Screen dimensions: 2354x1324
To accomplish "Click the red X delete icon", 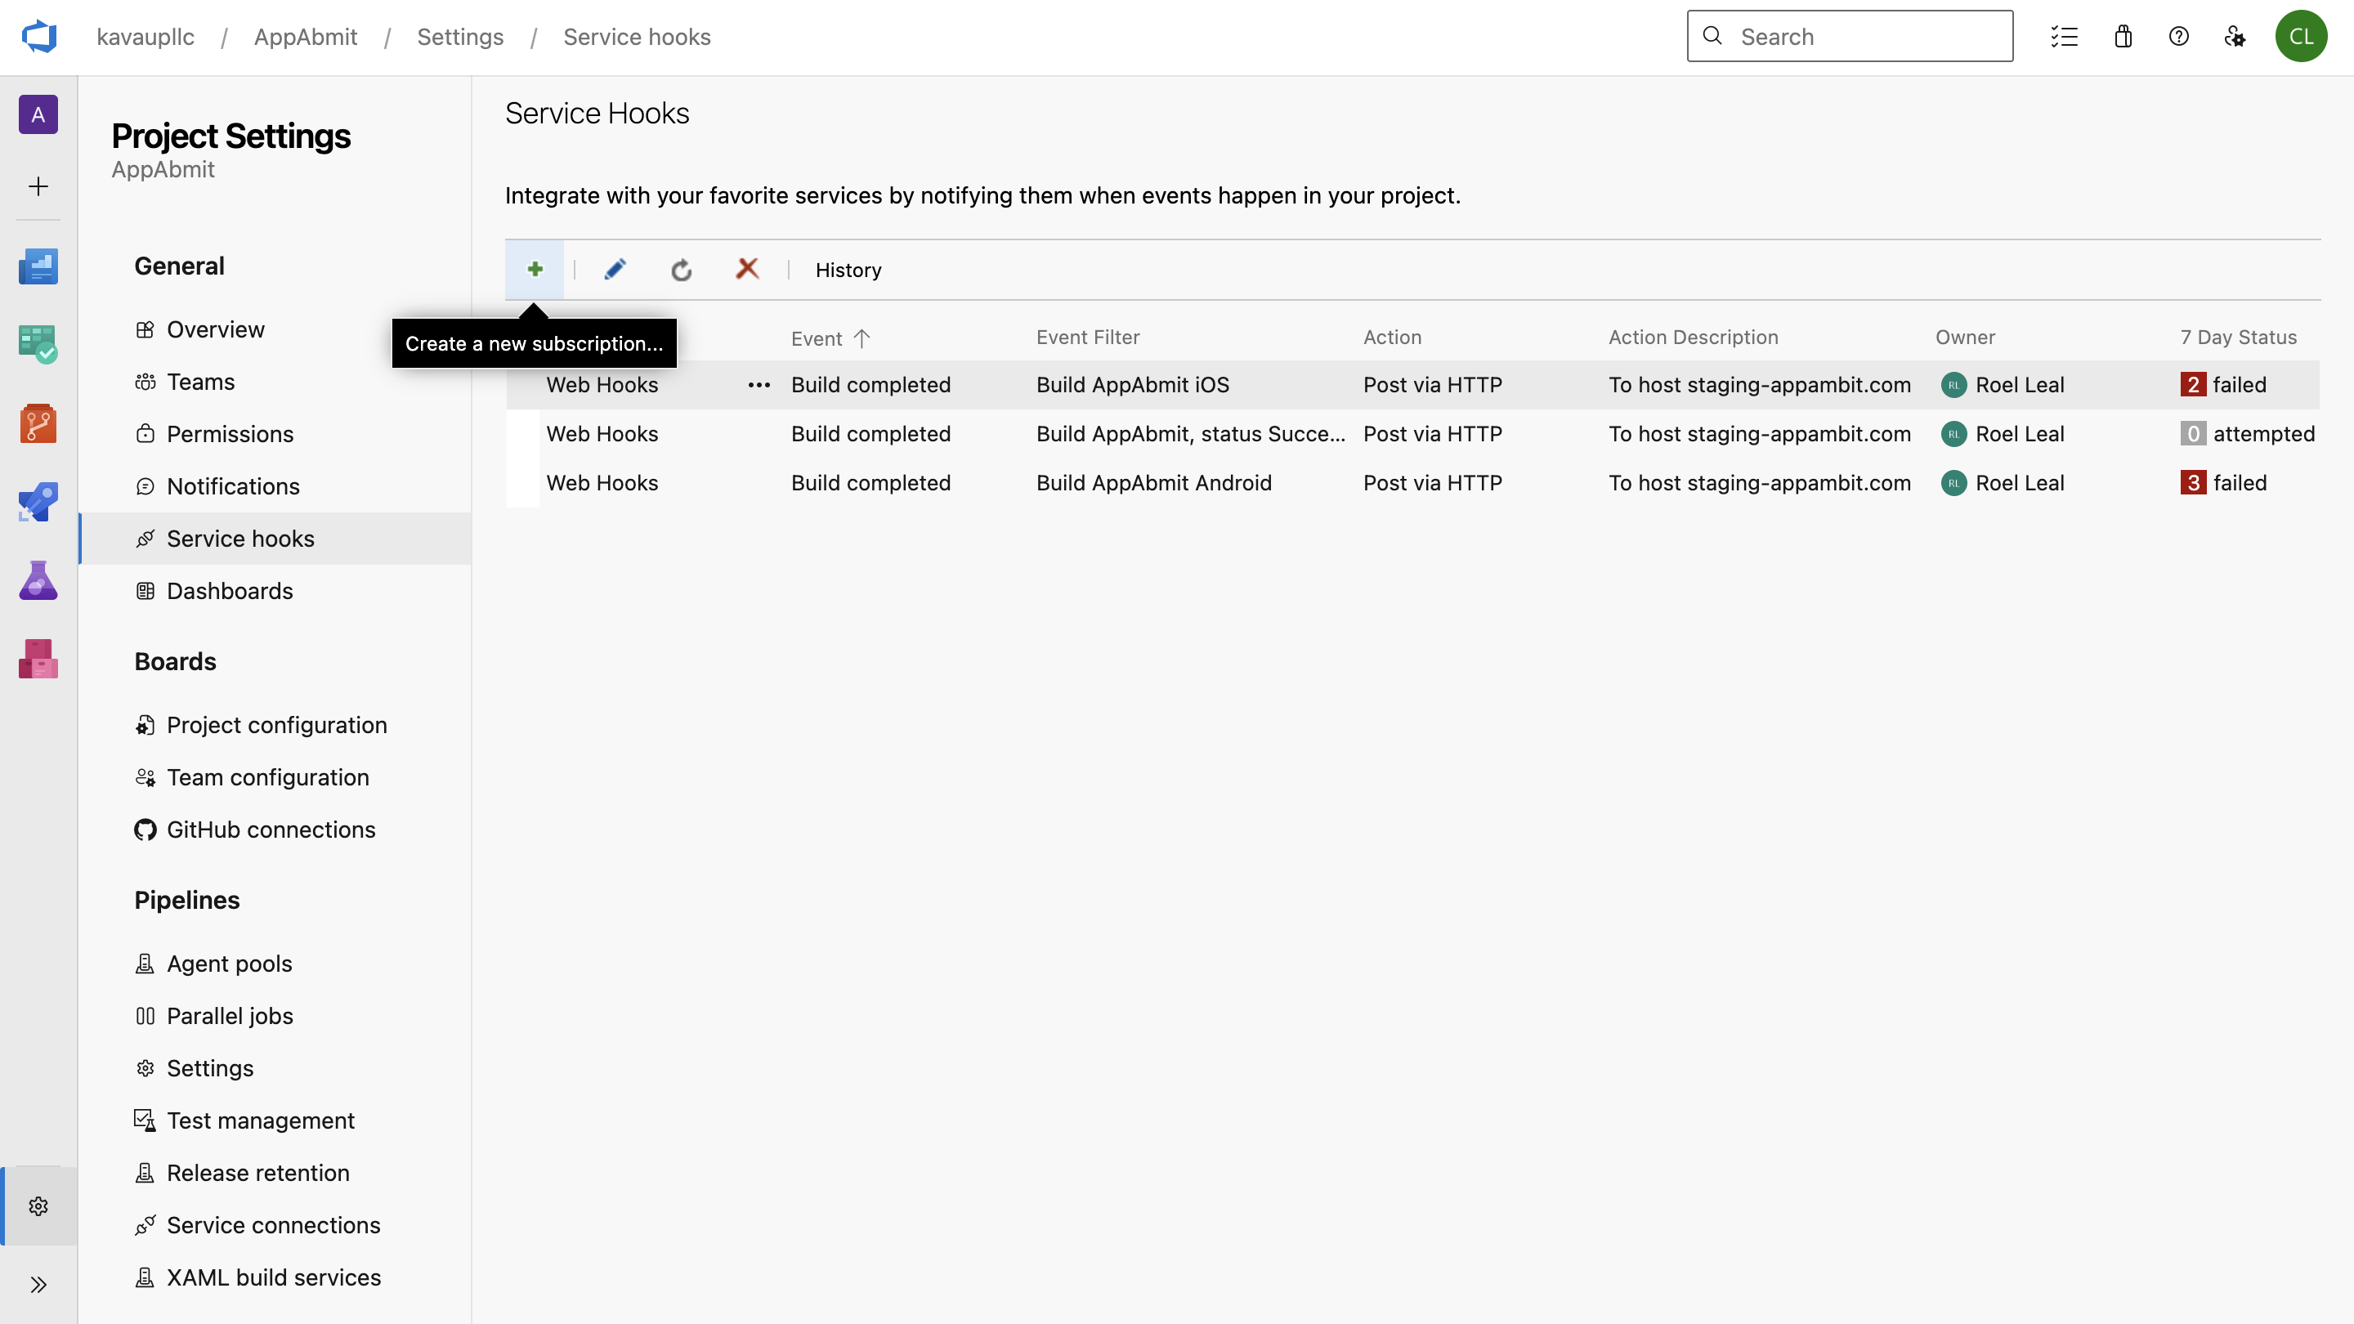I will (748, 269).
